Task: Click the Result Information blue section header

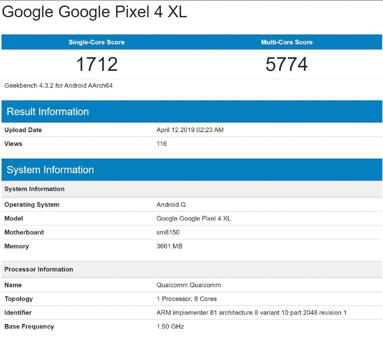Action: [48, 111]
